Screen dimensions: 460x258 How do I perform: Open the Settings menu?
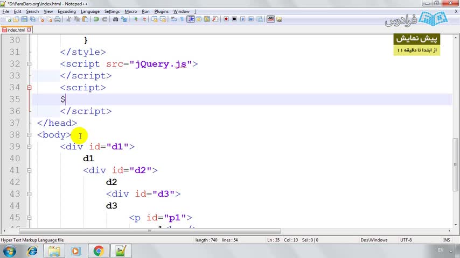coord(112,11)
